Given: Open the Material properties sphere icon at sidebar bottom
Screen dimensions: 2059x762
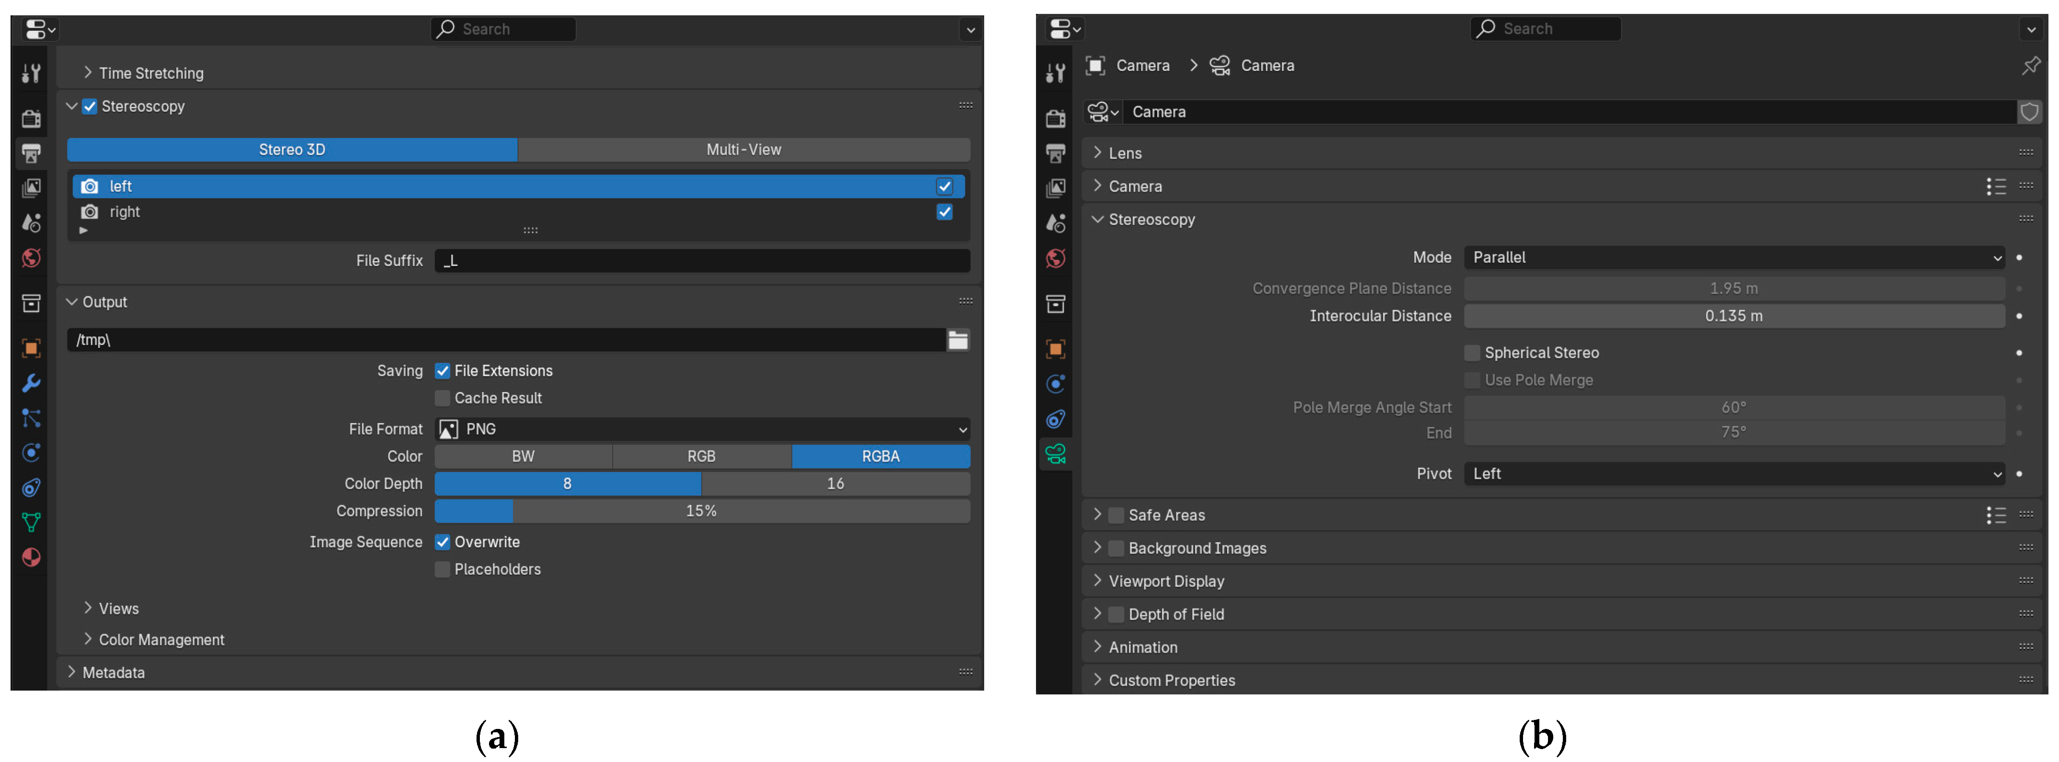Looking at the screenshot, I should click(31, 557).
